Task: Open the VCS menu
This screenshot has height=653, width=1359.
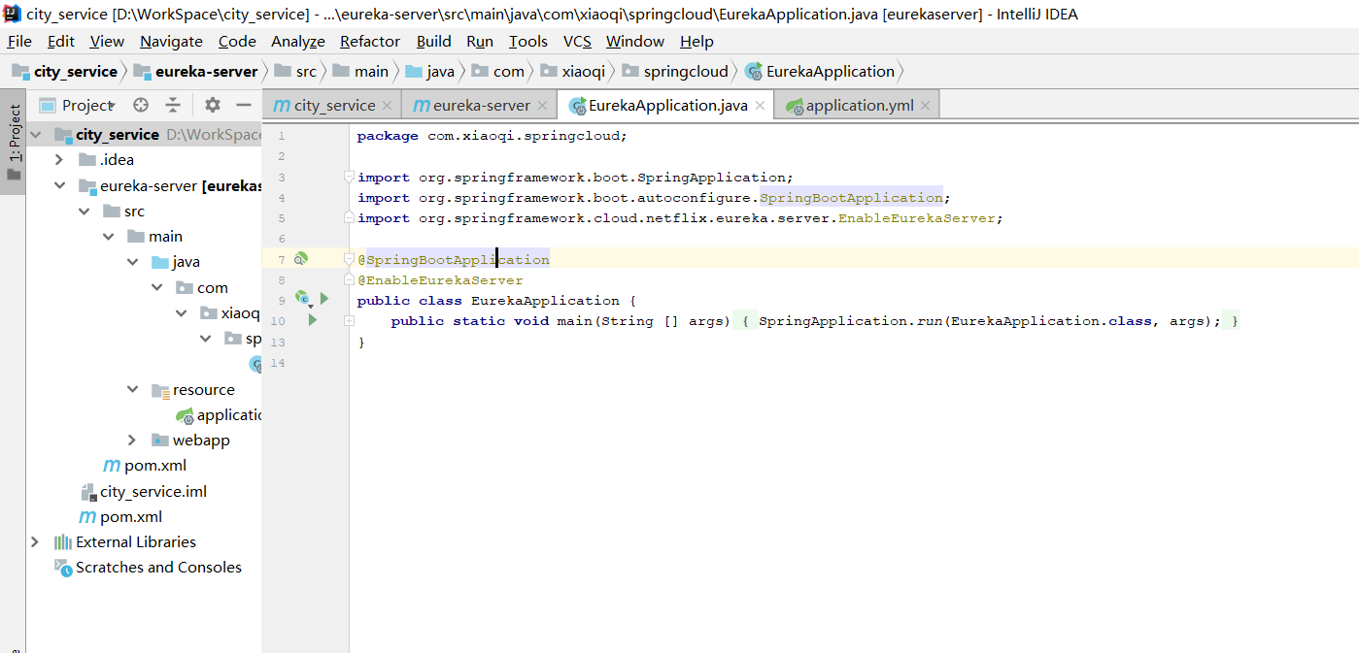Action: coord(577,41)
